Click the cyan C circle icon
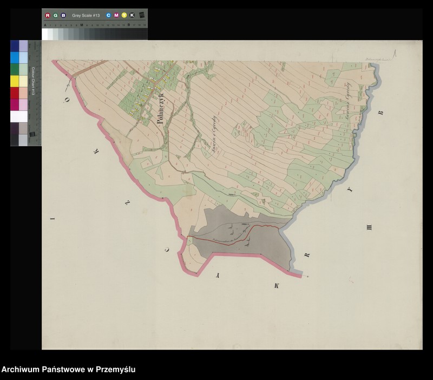 (109, 15)
